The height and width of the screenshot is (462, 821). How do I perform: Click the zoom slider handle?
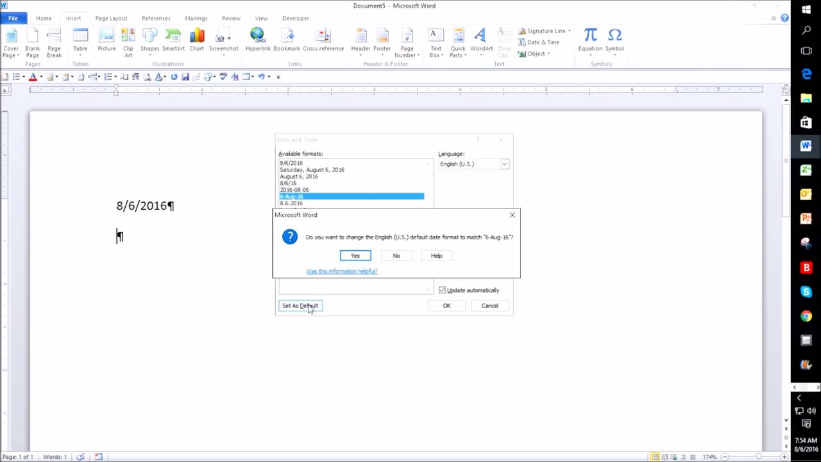point(759,457)
